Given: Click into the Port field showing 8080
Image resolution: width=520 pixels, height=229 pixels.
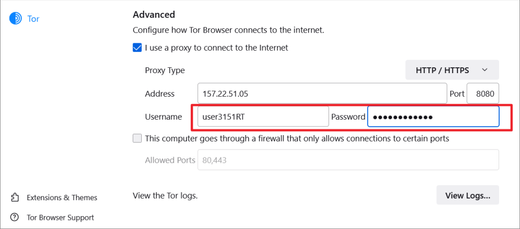Looking at the screenshot, I should tap(483, 93).
